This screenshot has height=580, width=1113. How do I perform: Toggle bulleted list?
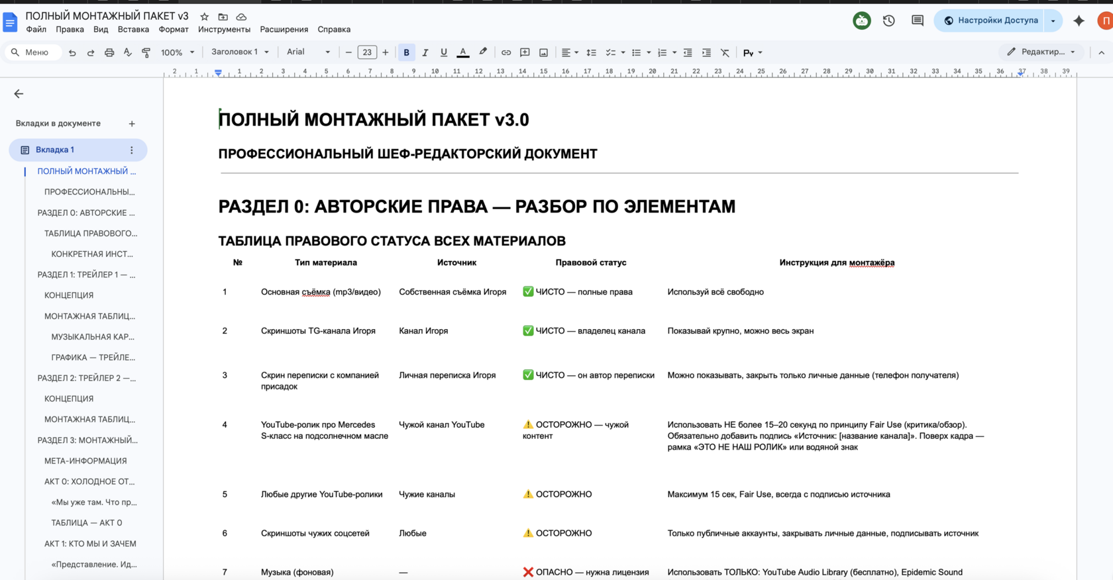[x=636, y=52]
